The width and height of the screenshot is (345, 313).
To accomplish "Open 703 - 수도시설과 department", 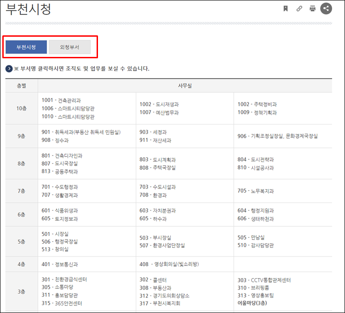I will point(157,187).
